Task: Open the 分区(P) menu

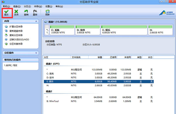Action: [27, 6]
